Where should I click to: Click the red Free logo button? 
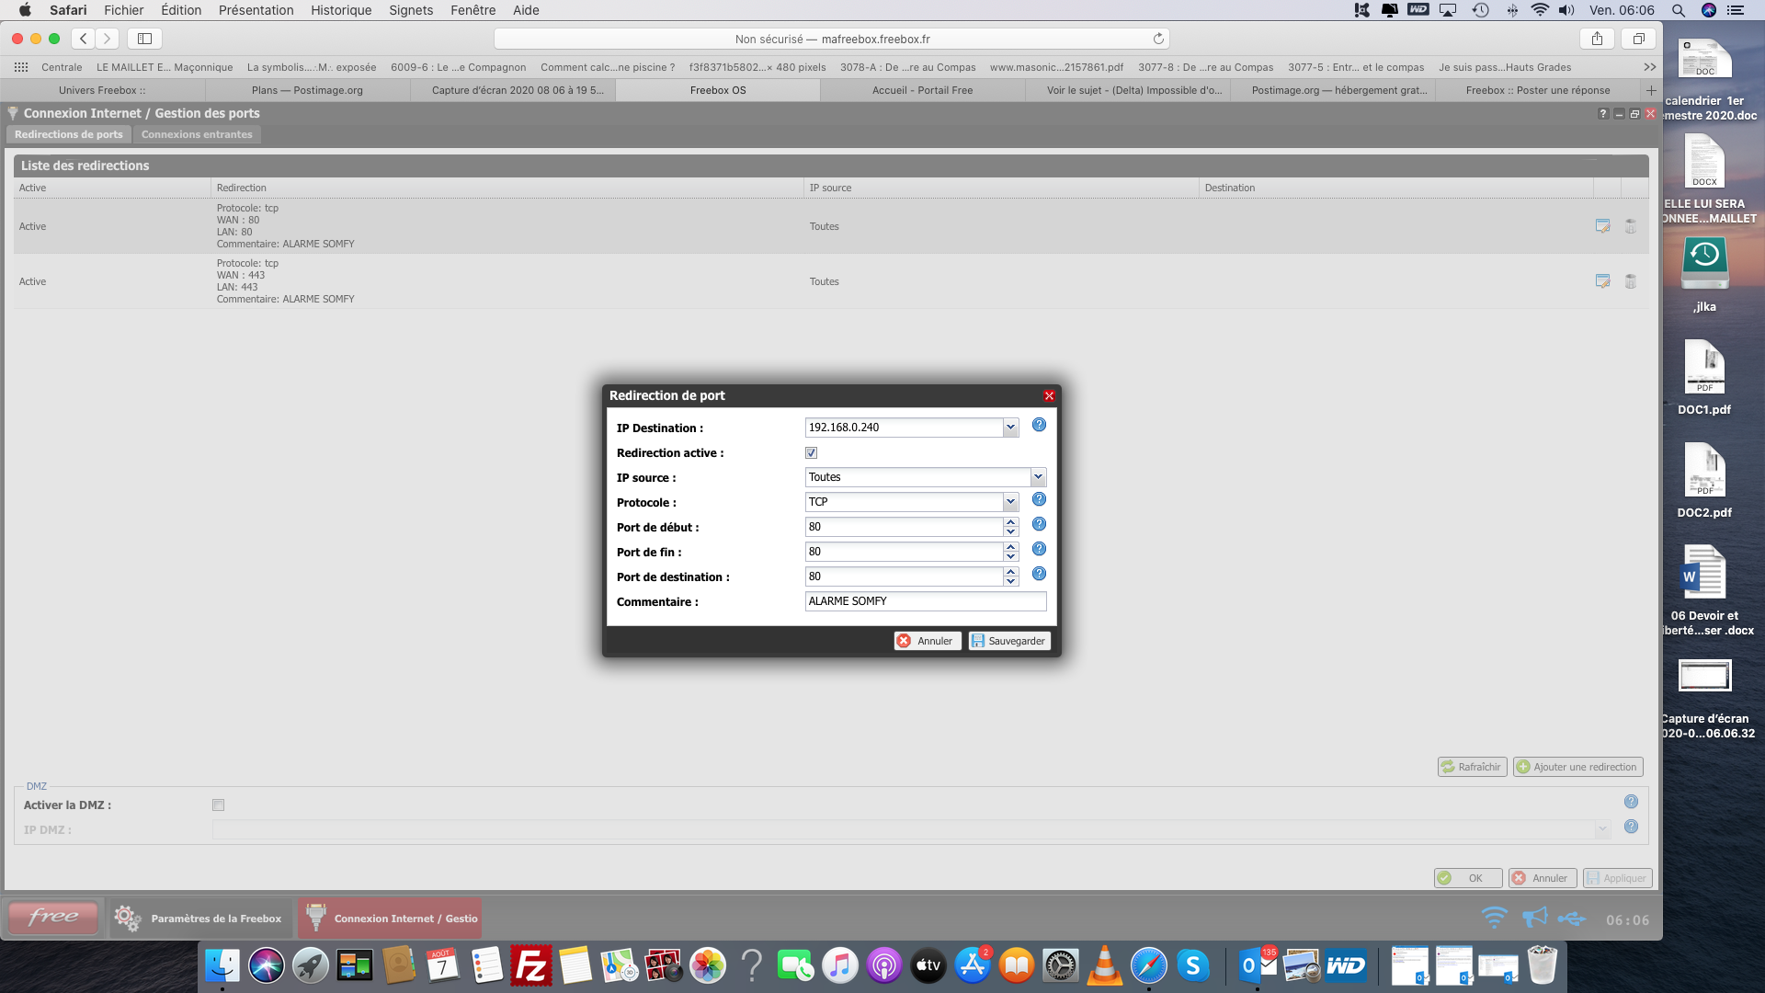point(53,917)
